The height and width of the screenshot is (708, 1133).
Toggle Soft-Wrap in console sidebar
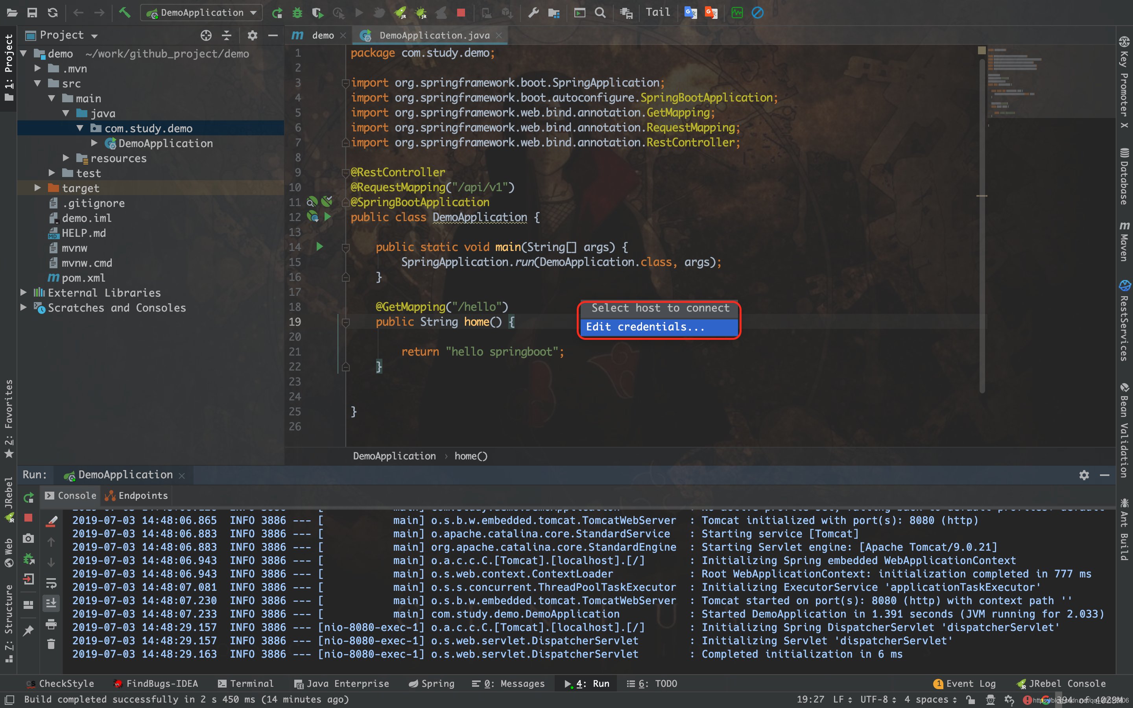coord(51,583)
